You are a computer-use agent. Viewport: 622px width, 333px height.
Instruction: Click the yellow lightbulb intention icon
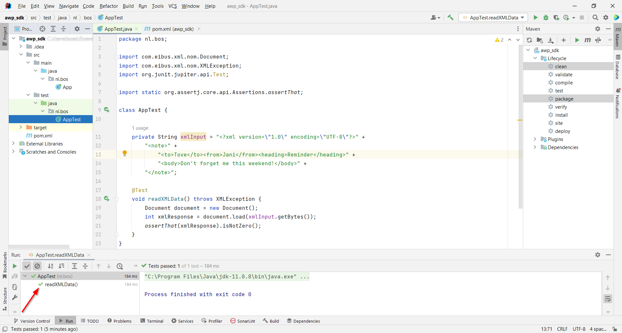[125, 153]
